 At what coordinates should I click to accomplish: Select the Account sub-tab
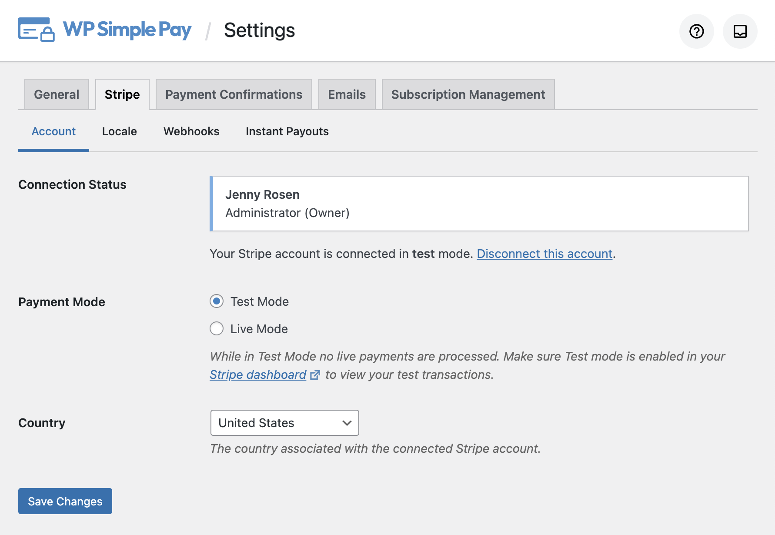53,131
